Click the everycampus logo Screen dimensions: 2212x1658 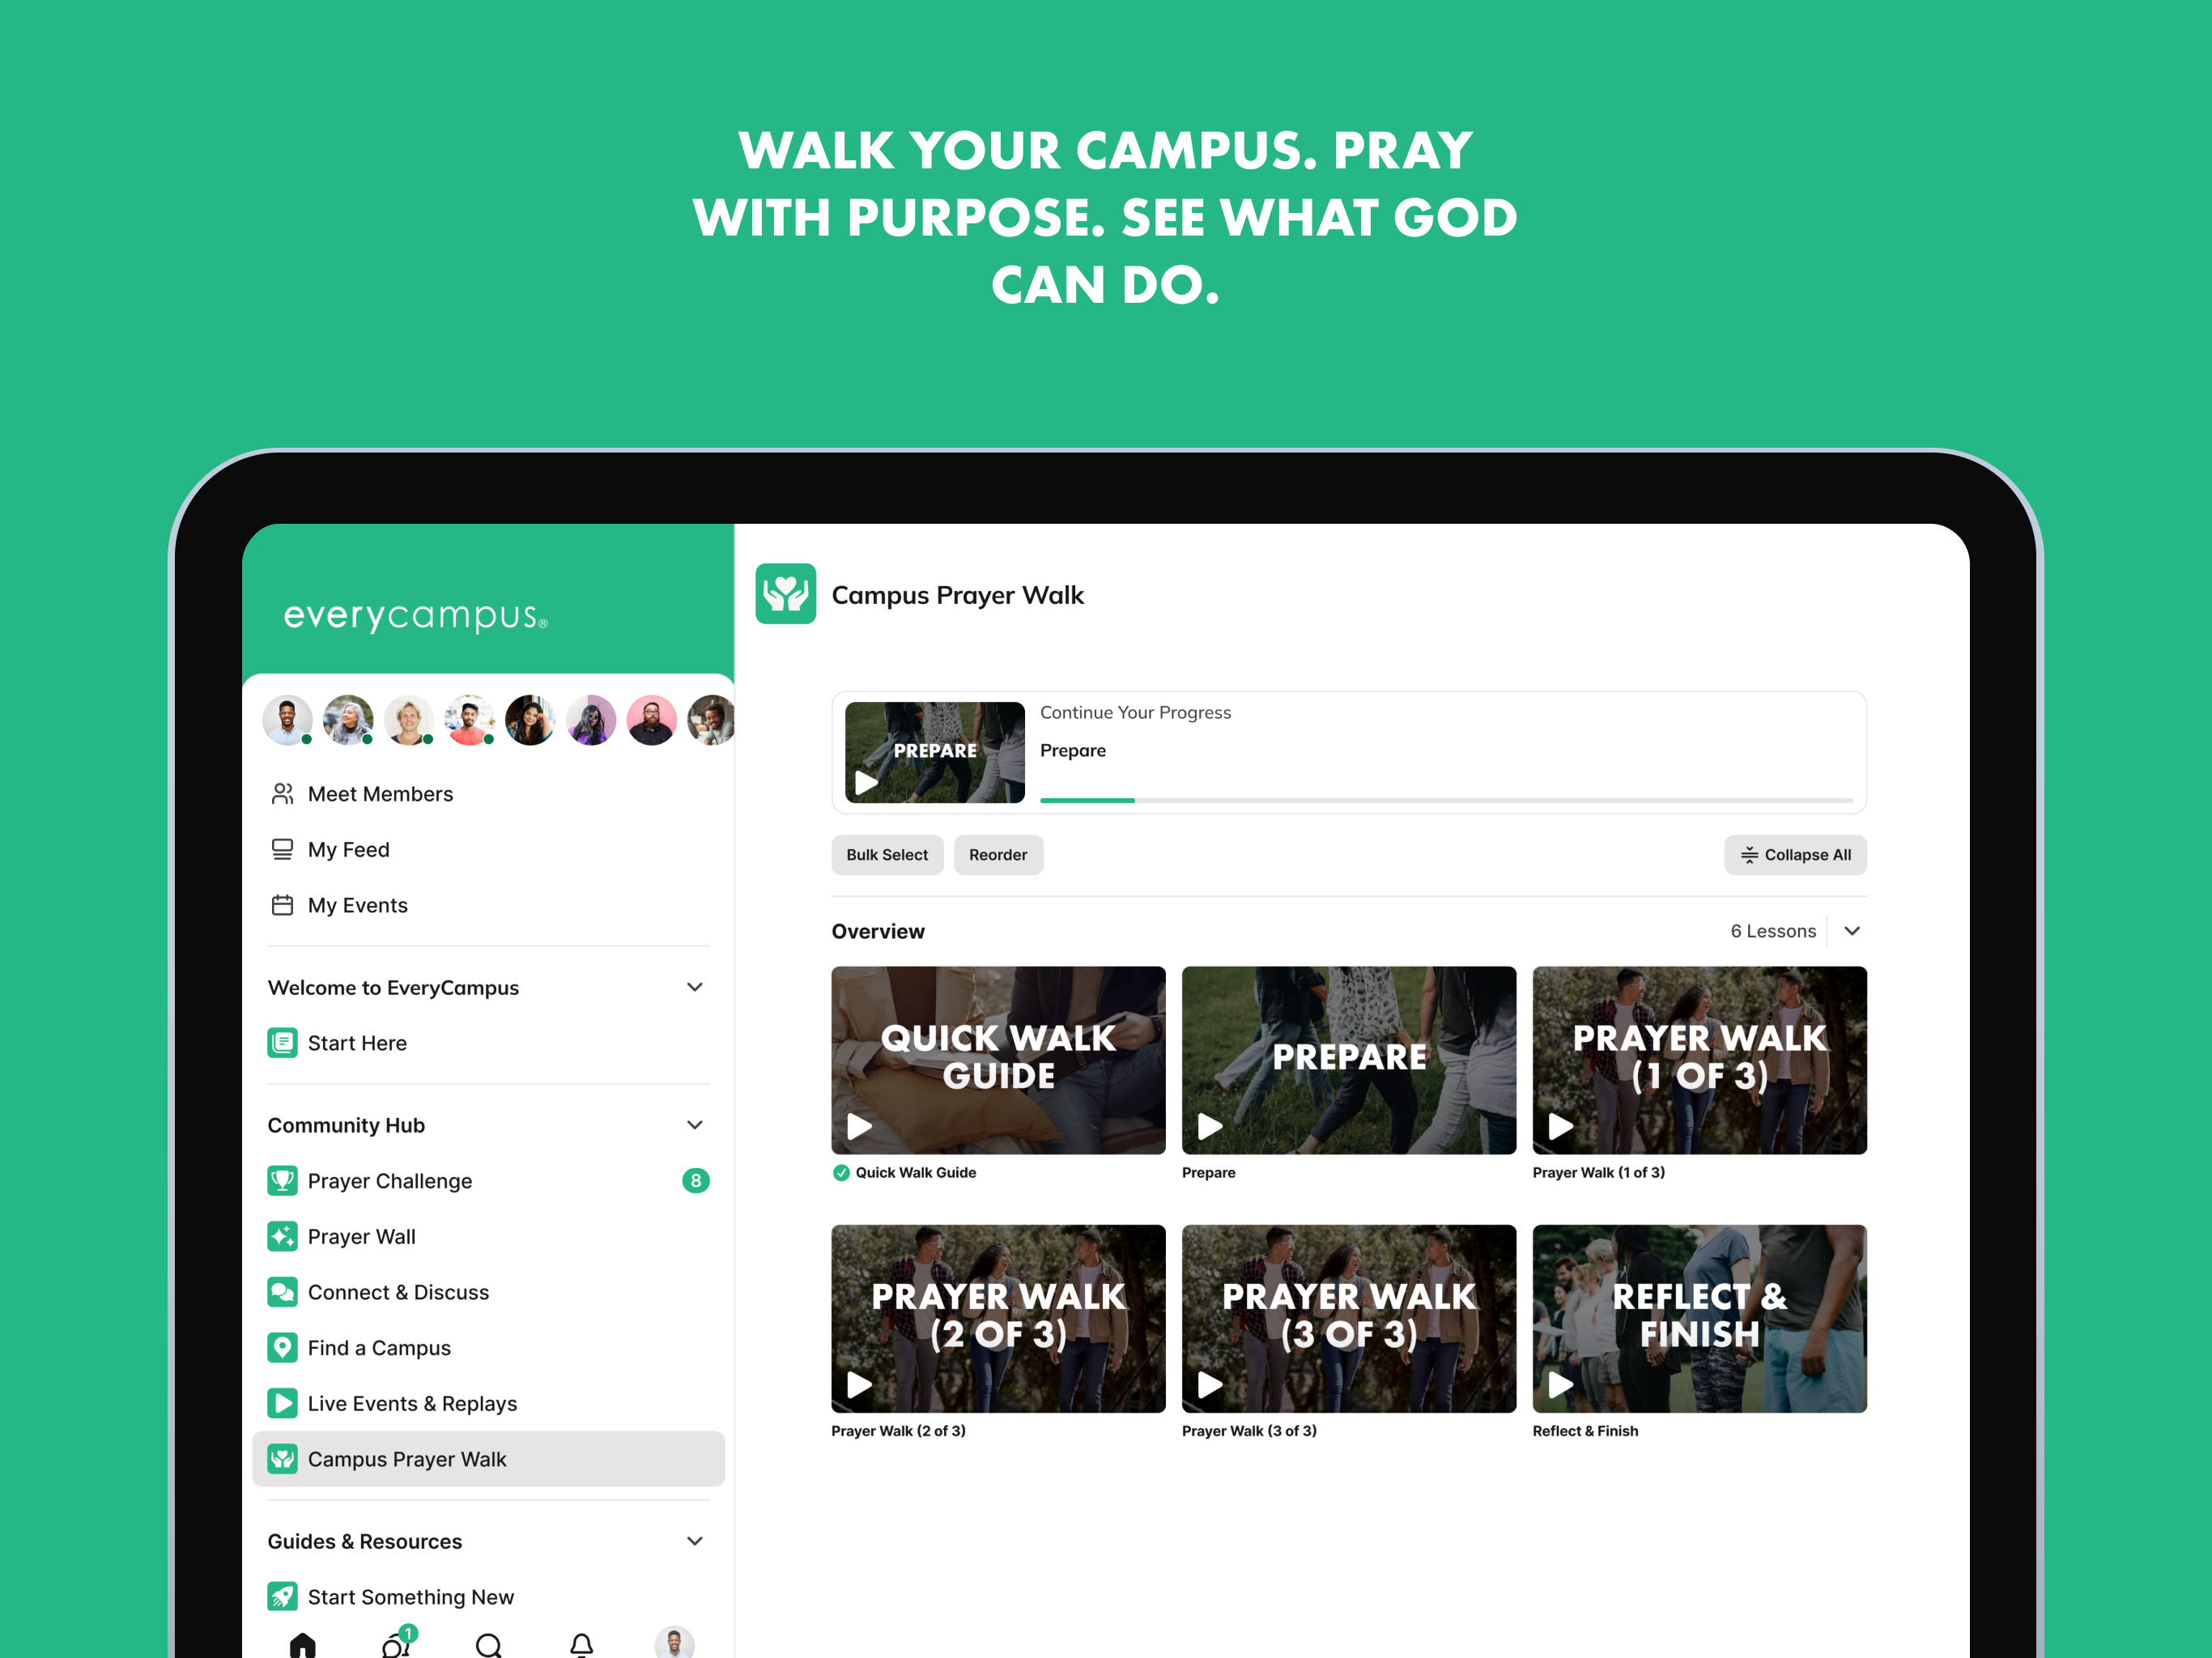click(415, 616)
